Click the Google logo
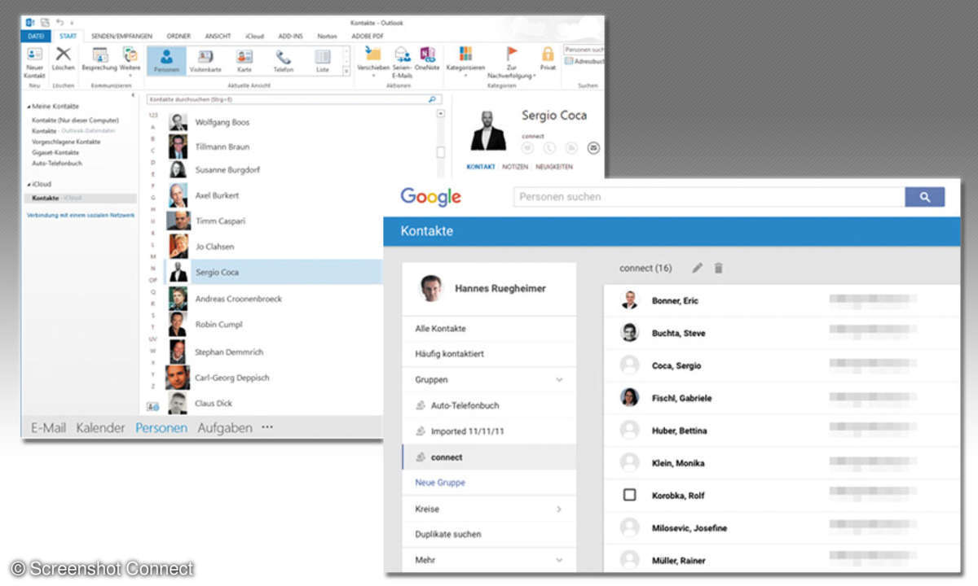 [431, 196]
